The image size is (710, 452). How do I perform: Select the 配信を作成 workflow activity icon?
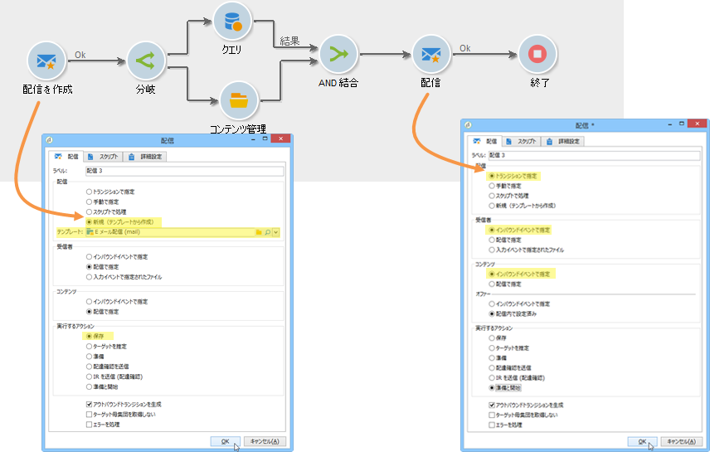[x=46, y=61]
